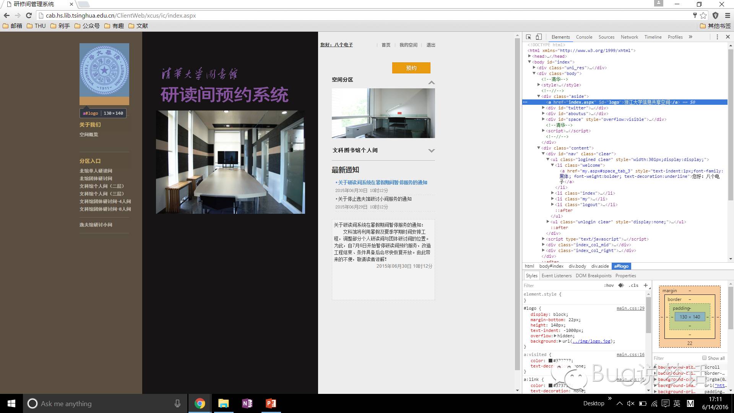Screen dimensions: 734x413
Task: Open OneNote from the taskbar
Action: [247, 403]
